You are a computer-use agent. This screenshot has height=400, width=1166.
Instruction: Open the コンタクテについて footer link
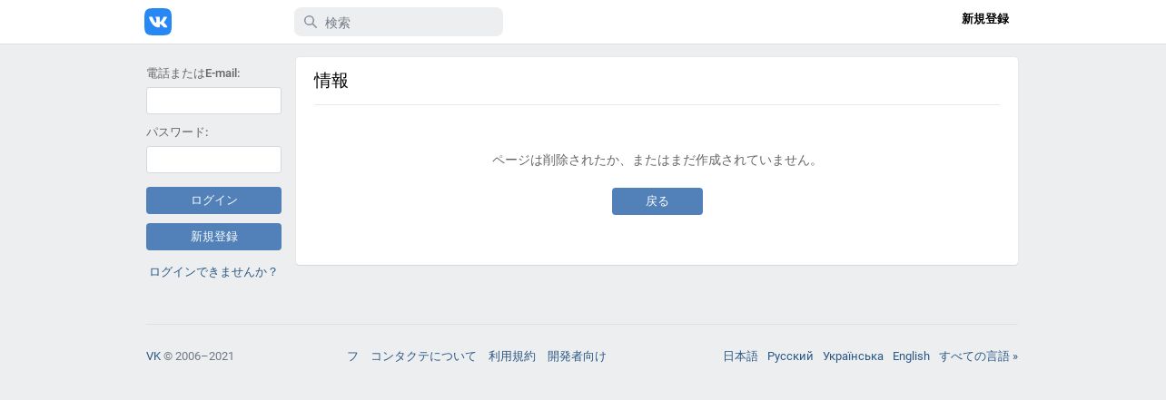tap(423, 356)
